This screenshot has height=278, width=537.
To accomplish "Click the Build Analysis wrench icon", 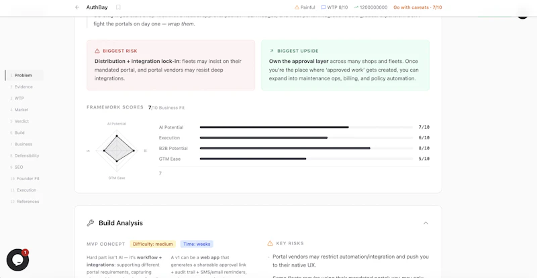I will tap(91, 223).
